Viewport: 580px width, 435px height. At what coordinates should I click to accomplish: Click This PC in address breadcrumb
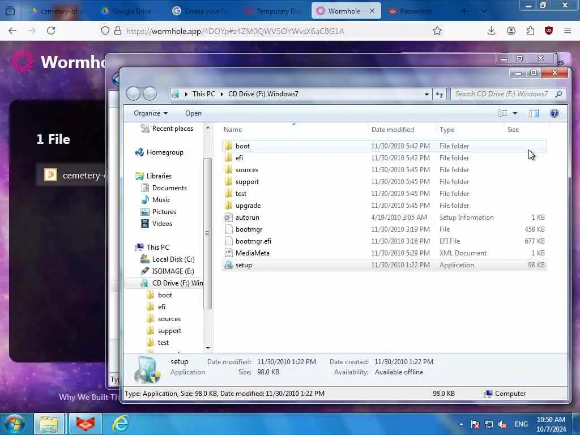(x=203, y=94)
